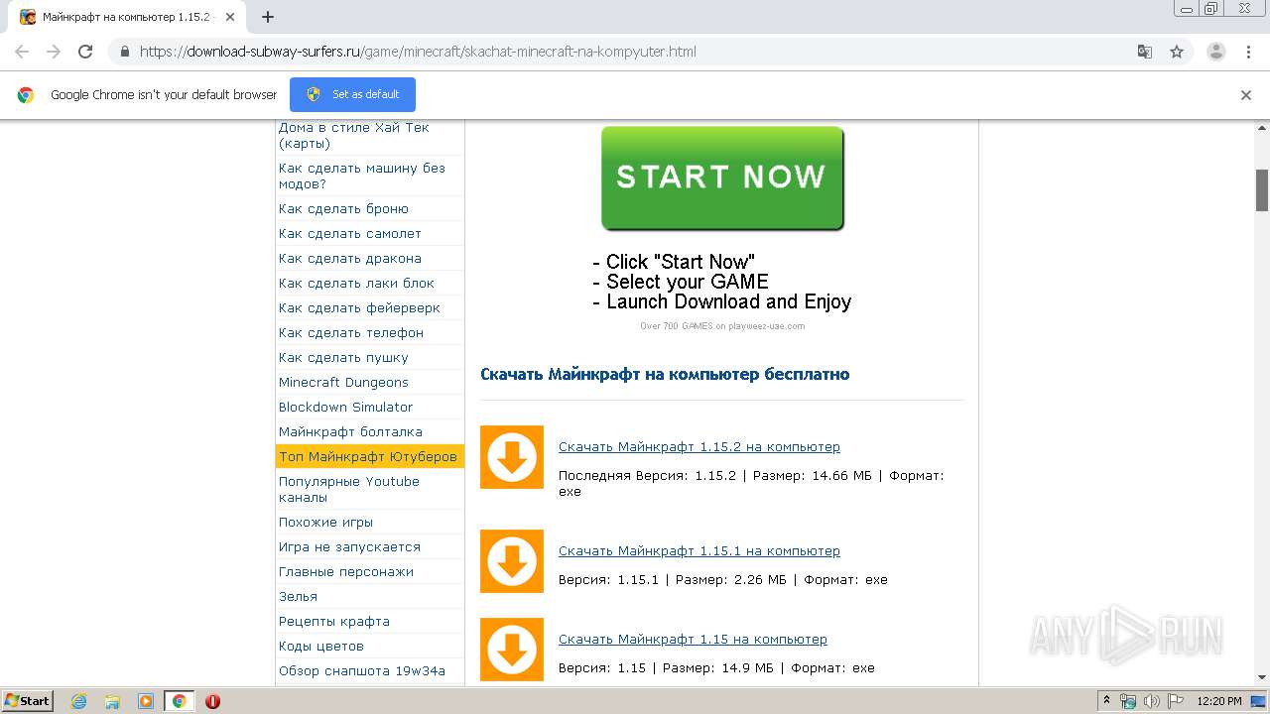1270x714 pixels.
Task: Click the text Over 700 GAMES on playweez-uae.com
Action: (x=722, y=326)
